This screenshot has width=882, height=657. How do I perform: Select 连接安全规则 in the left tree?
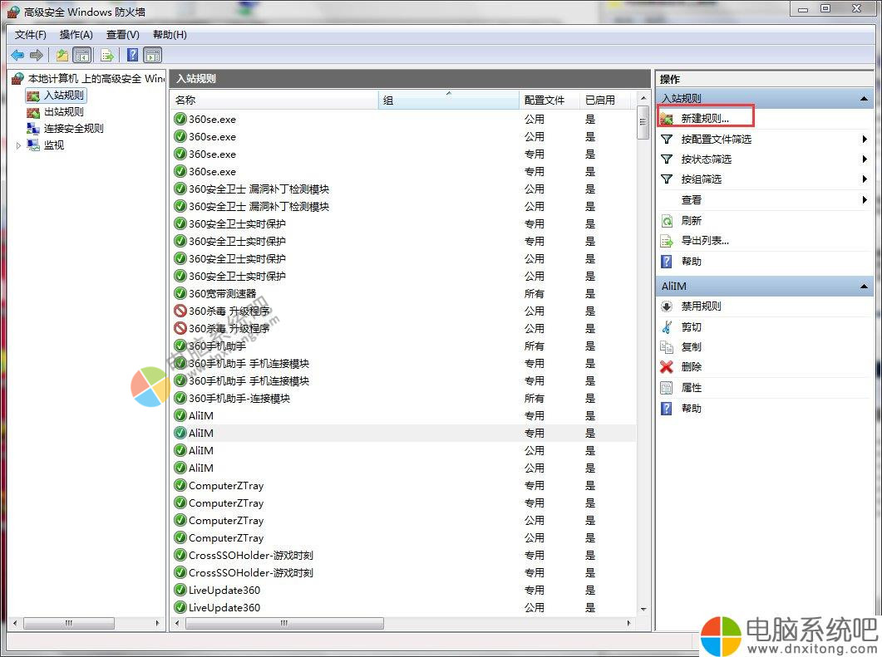[74, 128]
